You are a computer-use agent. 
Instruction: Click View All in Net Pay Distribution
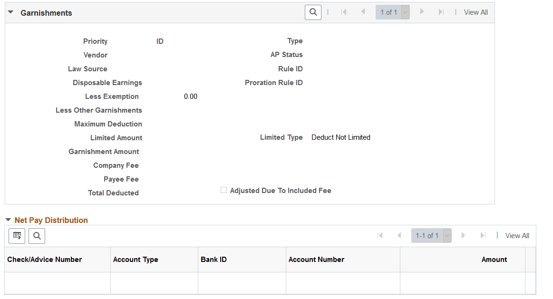click(517, 235)
